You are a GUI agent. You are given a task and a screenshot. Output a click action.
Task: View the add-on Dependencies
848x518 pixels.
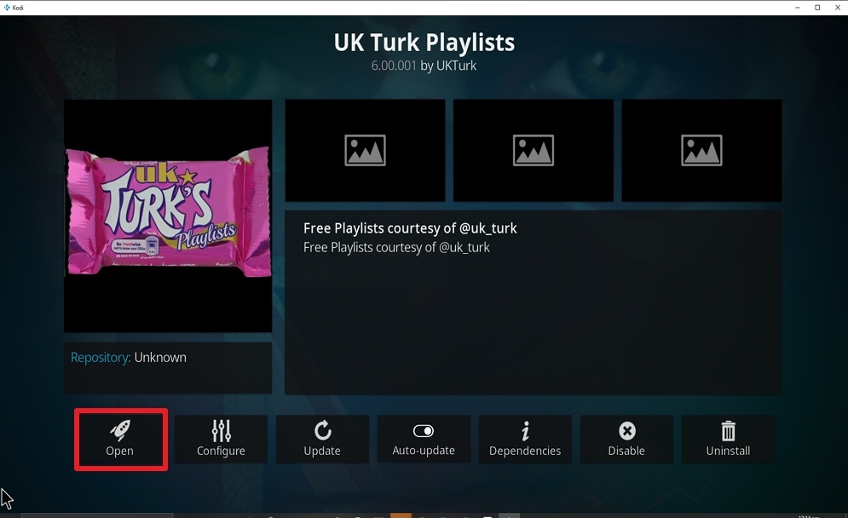tap(525, 439)
